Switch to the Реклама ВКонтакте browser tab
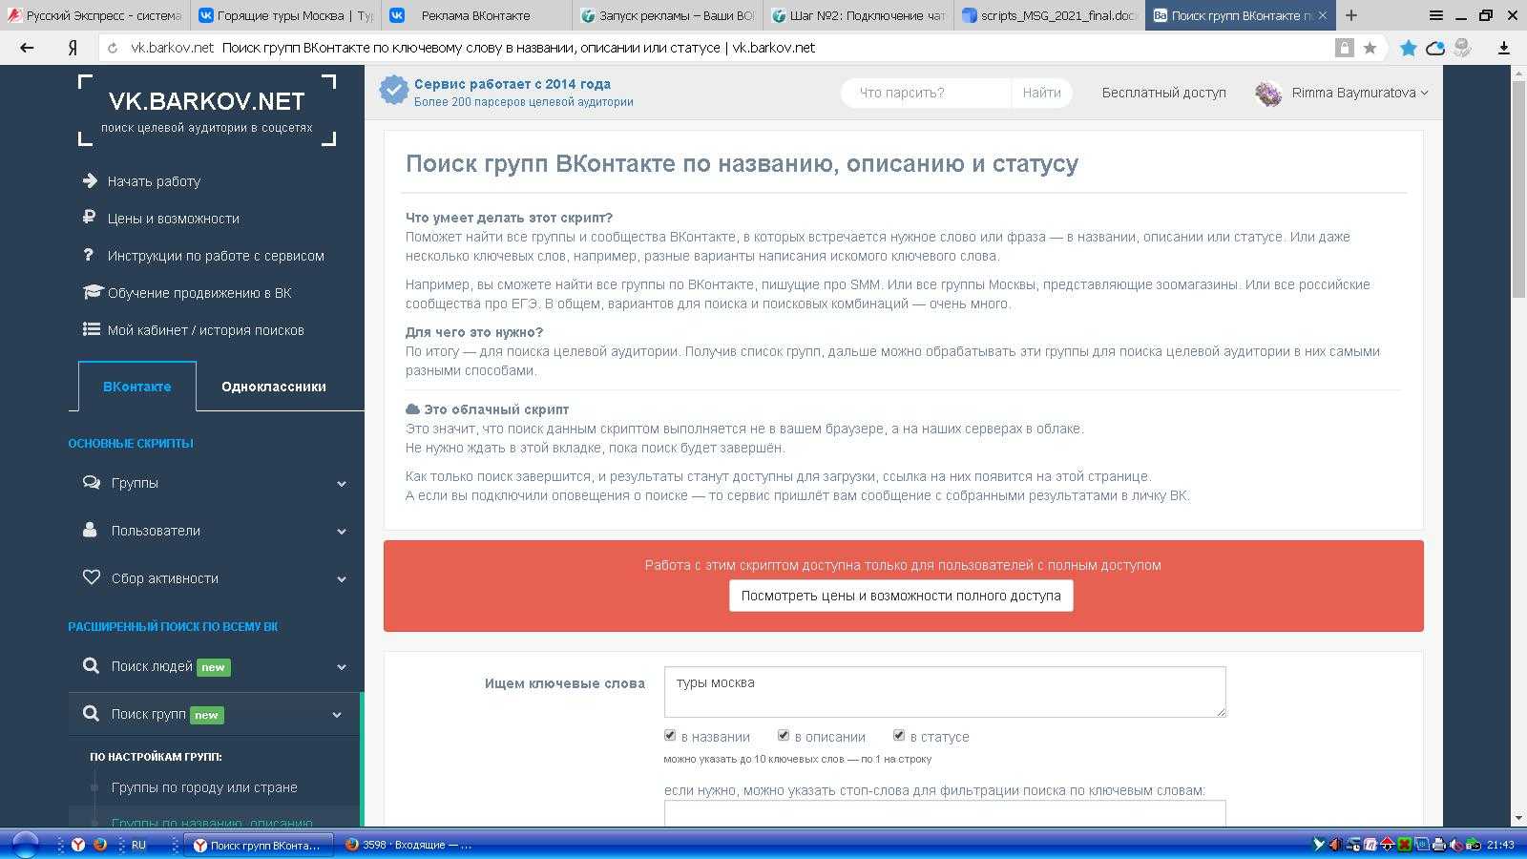 pos(475,15)
